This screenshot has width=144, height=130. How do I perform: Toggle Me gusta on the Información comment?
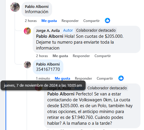coord(49,21)
